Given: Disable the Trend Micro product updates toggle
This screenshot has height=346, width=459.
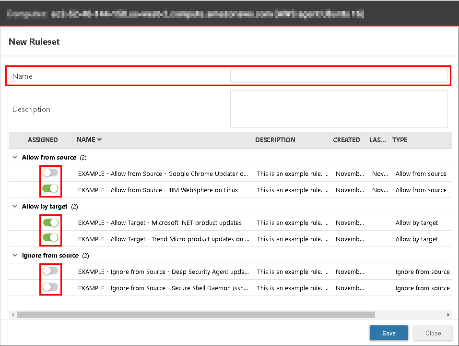Looking at the screenshot, I should (50, 239).
